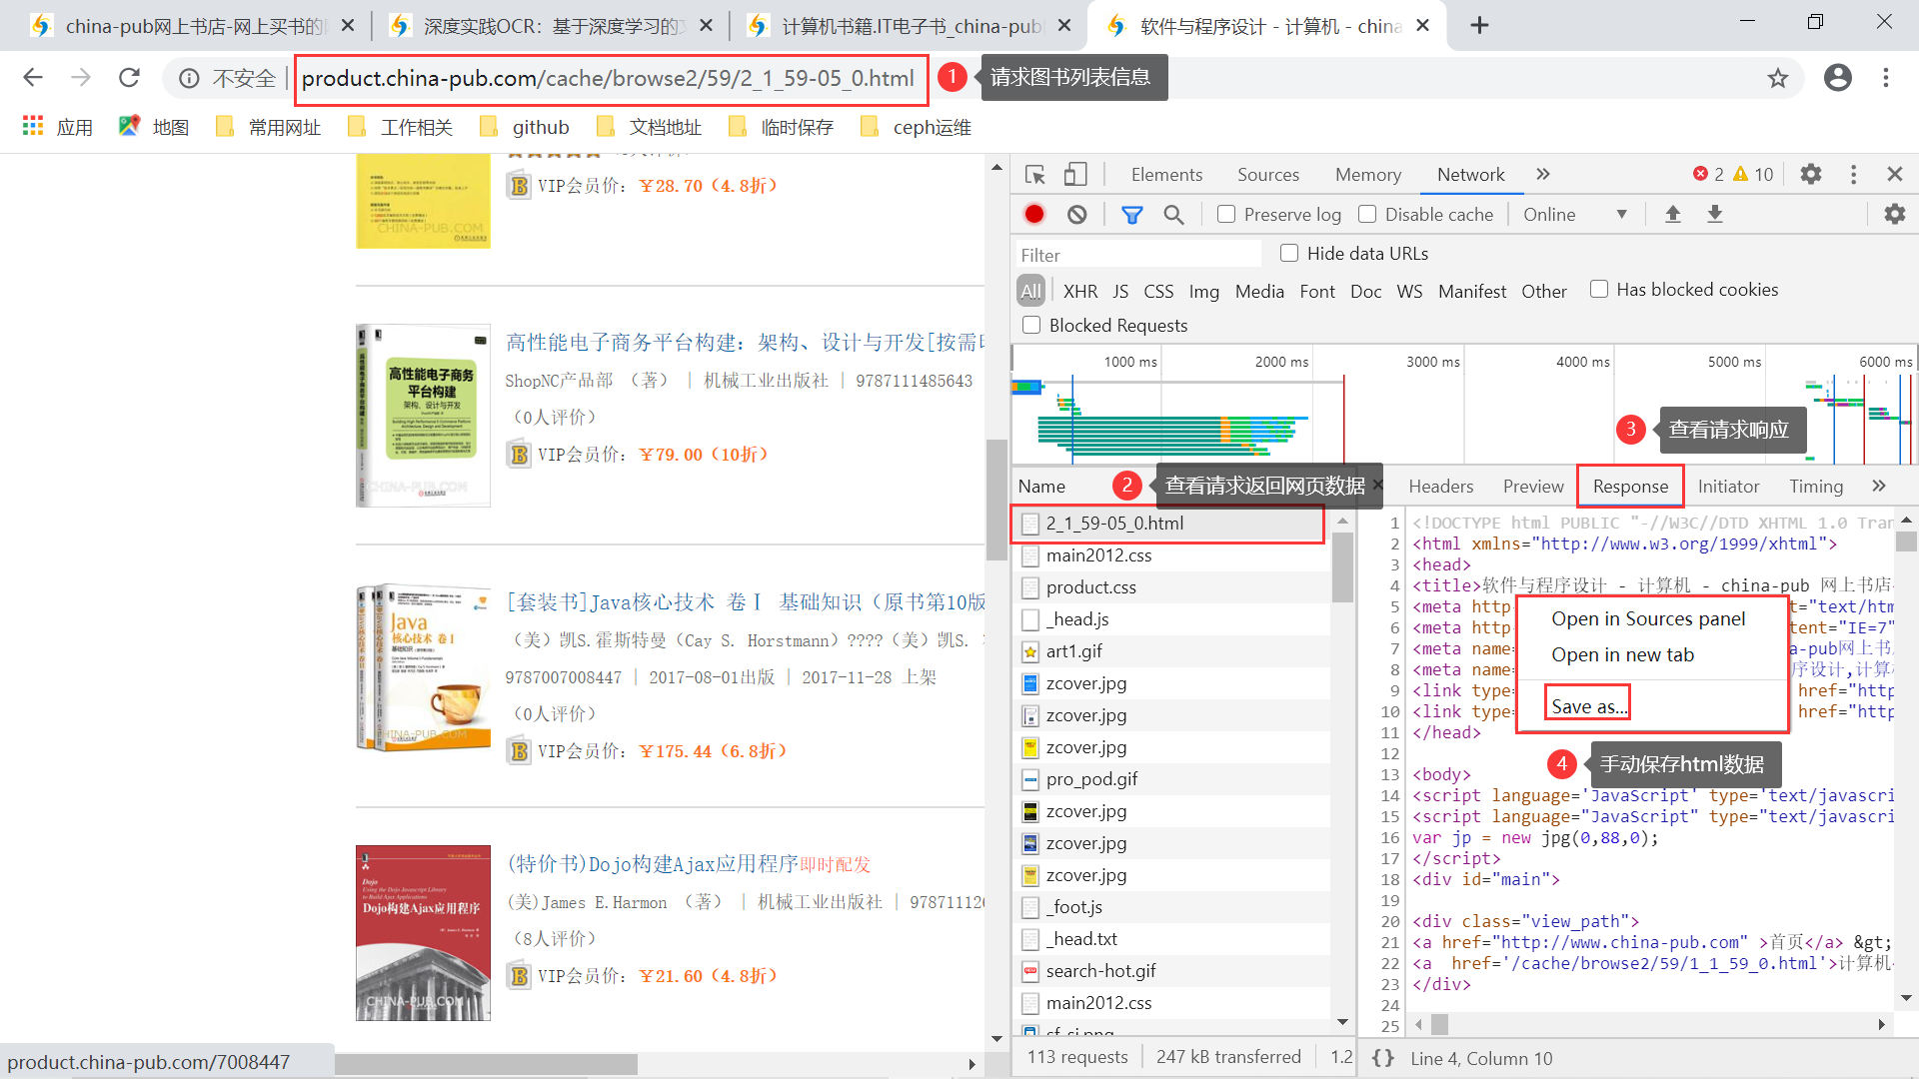
Task: Reload the current page
Action: coord(129,78)
